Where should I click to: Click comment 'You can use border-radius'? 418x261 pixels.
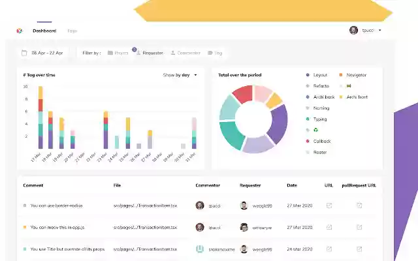tap(57, 206)
